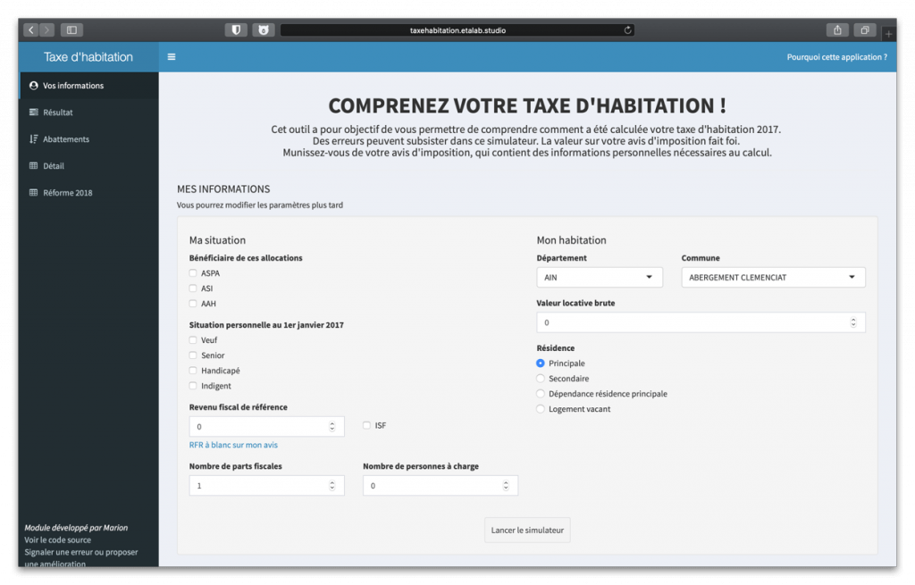The width and height of the screenshot is (915, 585).
Task: Click the page reload icon in address bar
Action: click(x=625, y=29)
